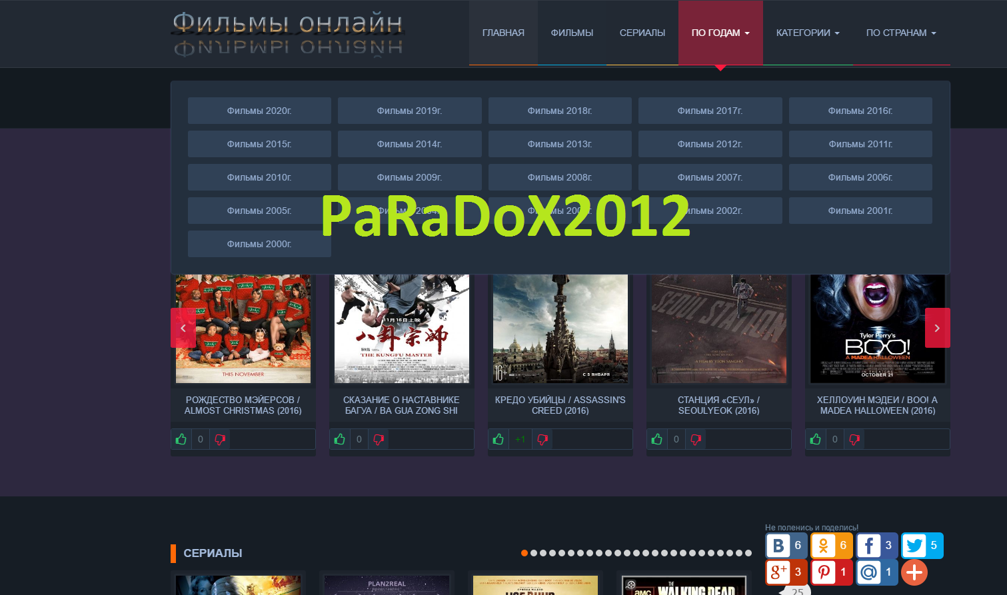Thumbs down the Seoulyeok movie

coord(696,439)
